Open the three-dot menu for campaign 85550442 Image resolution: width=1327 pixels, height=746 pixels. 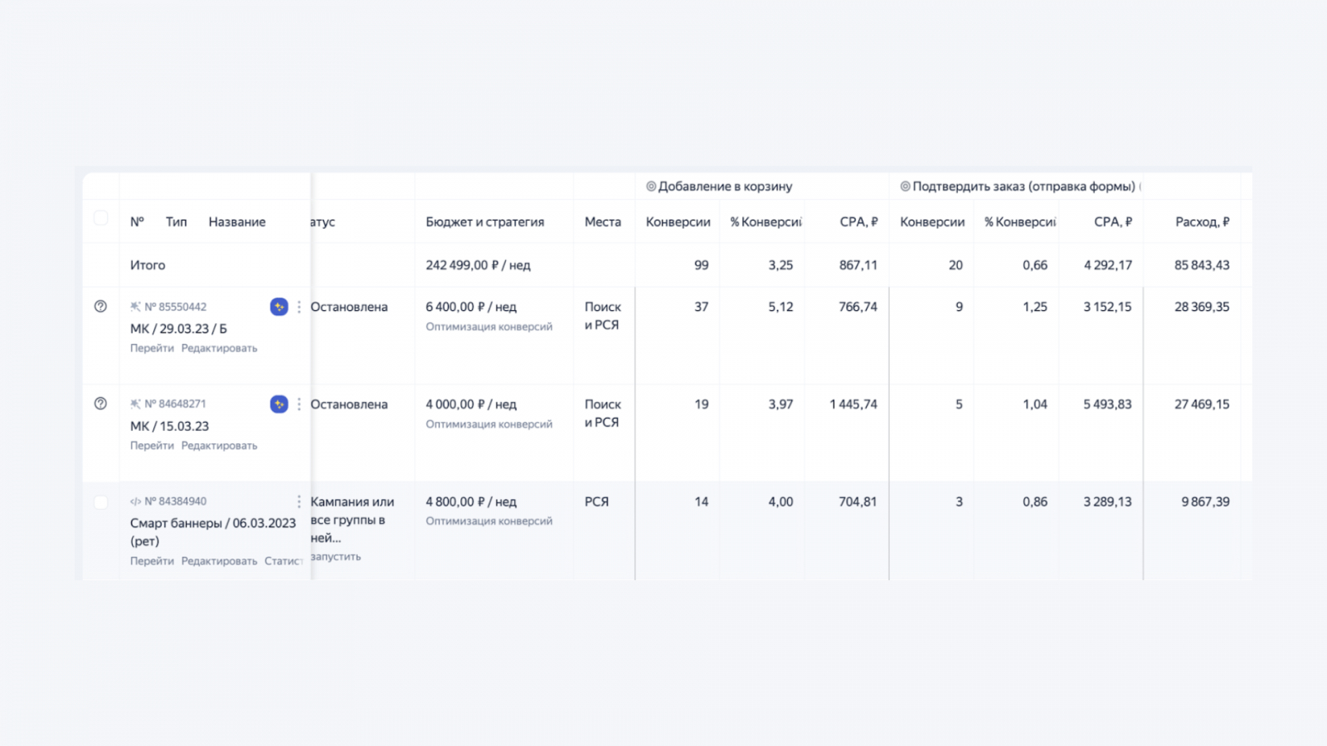[x=299, y=307]
